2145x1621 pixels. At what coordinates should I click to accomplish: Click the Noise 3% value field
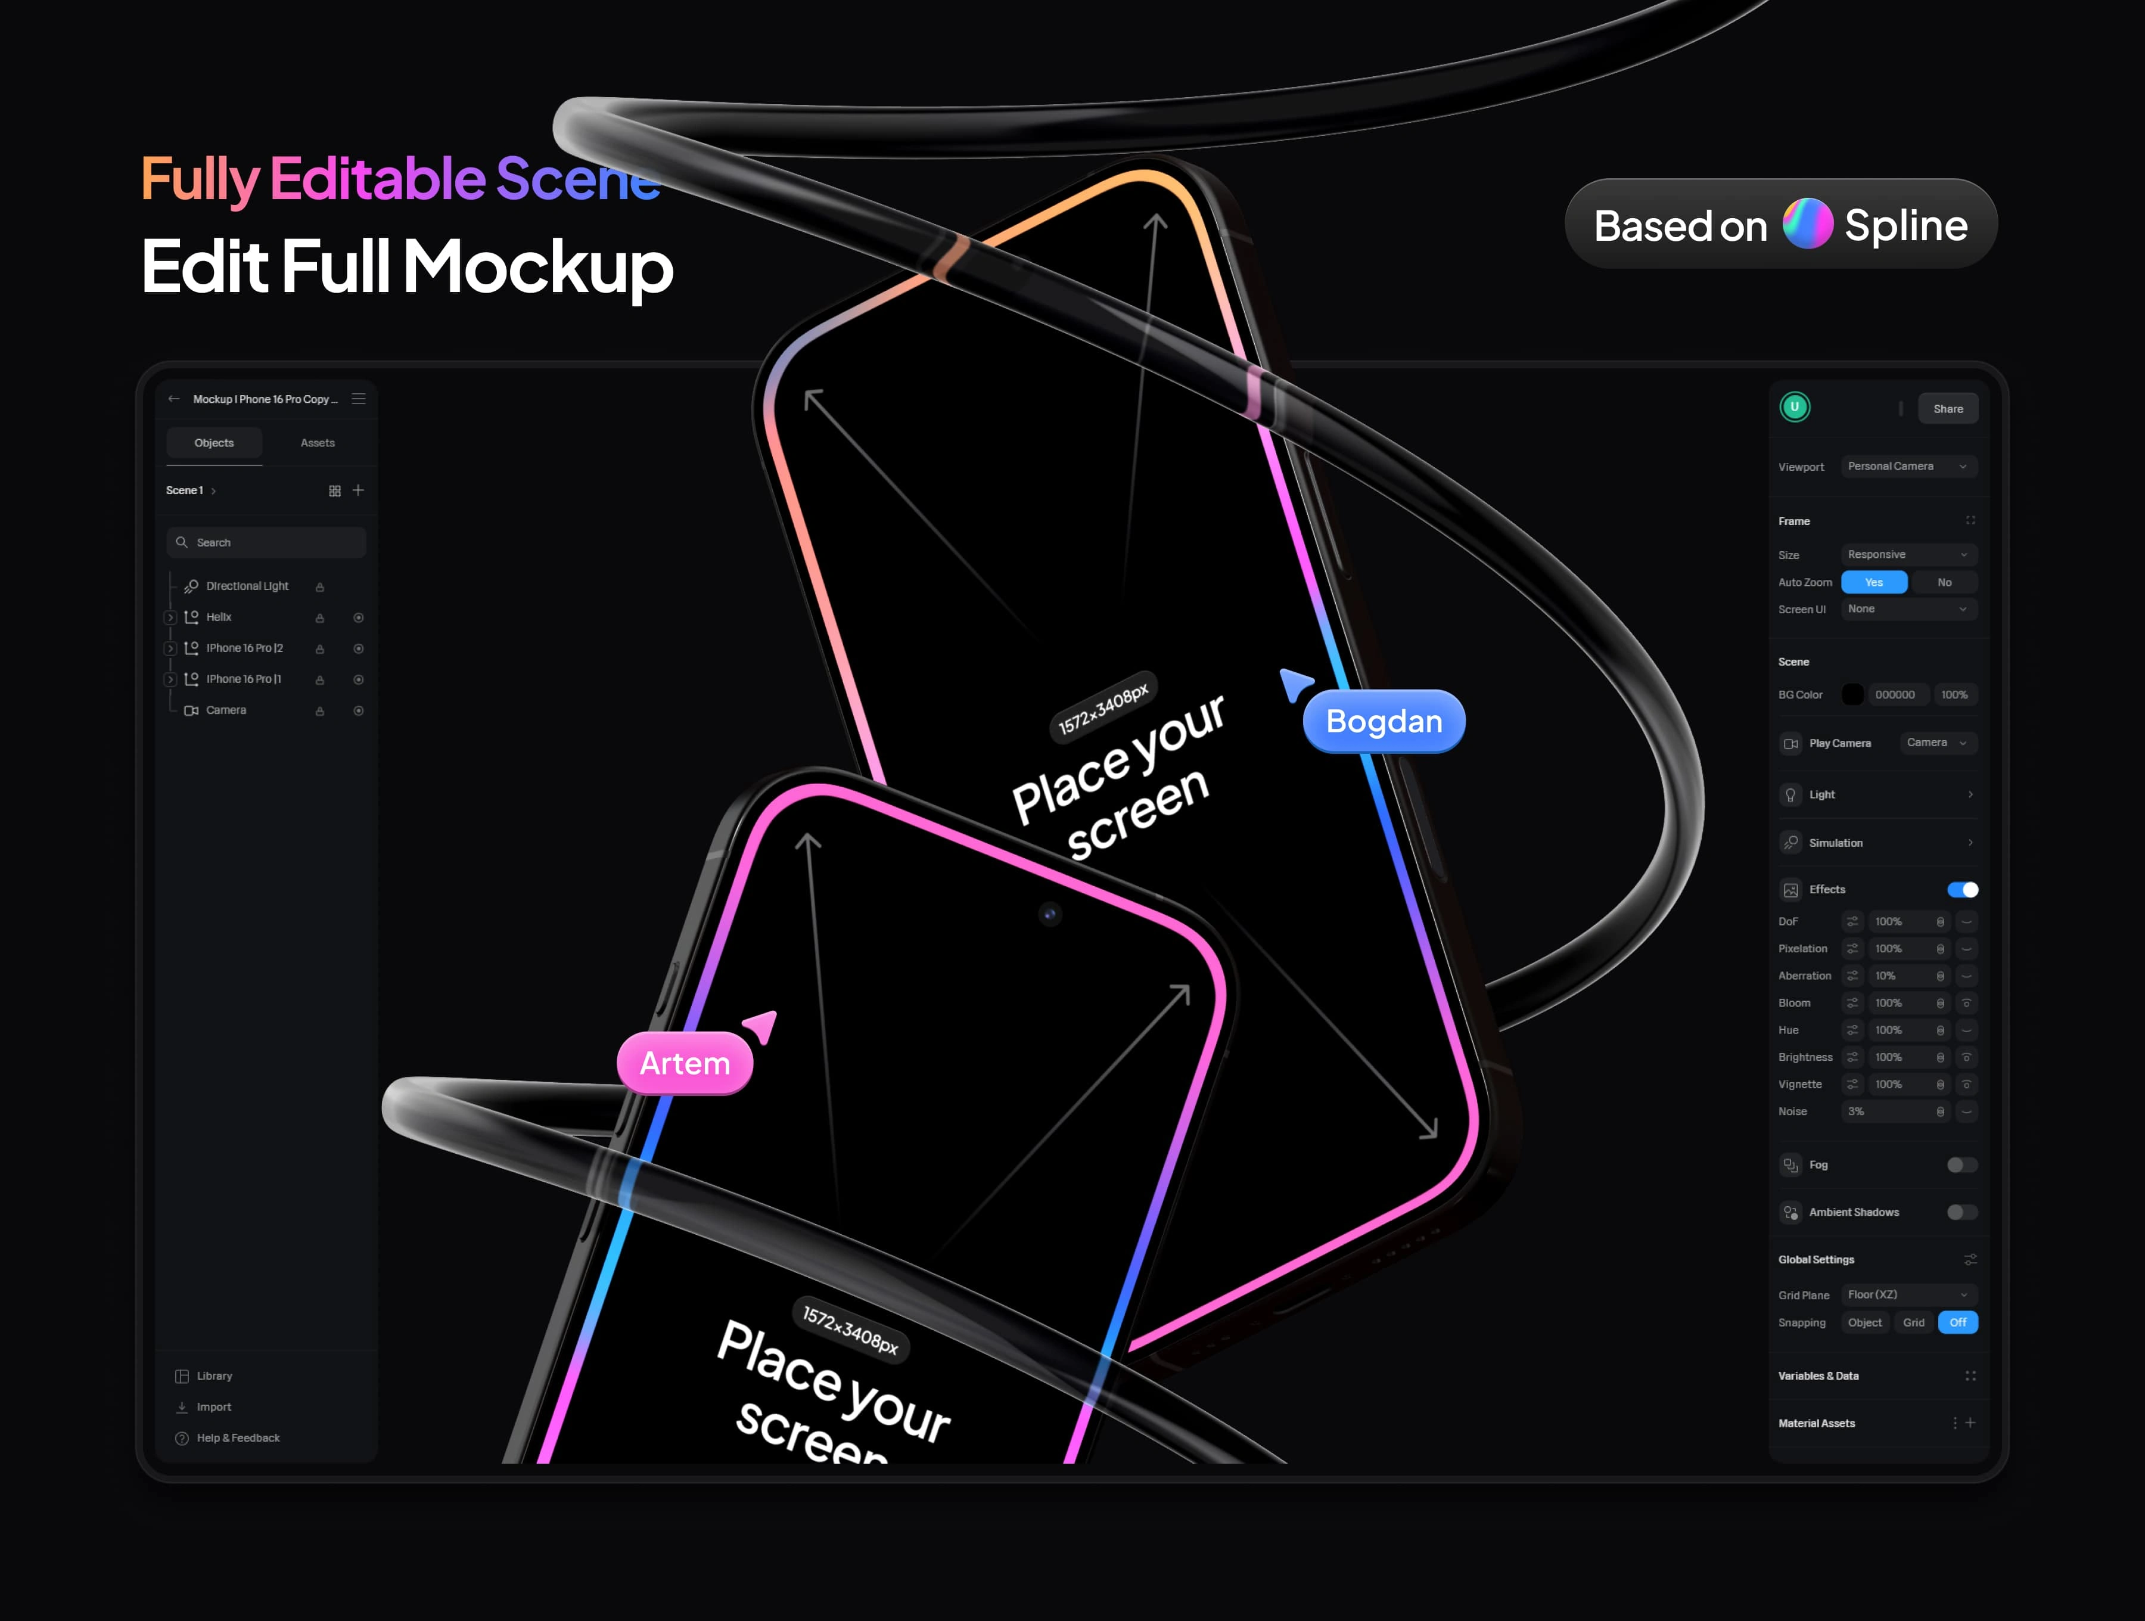tap(1895, 1111)
